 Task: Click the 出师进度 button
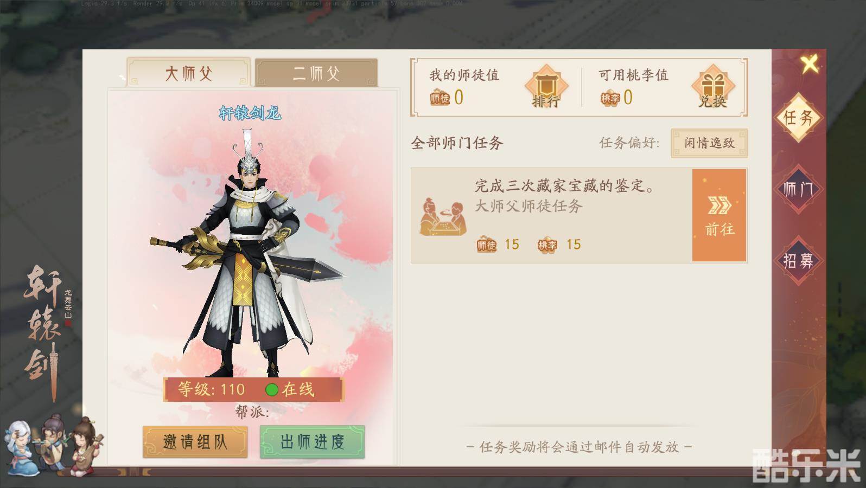(312, 441)
